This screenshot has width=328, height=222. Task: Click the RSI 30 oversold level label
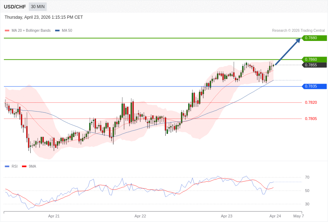click(307, 204)
